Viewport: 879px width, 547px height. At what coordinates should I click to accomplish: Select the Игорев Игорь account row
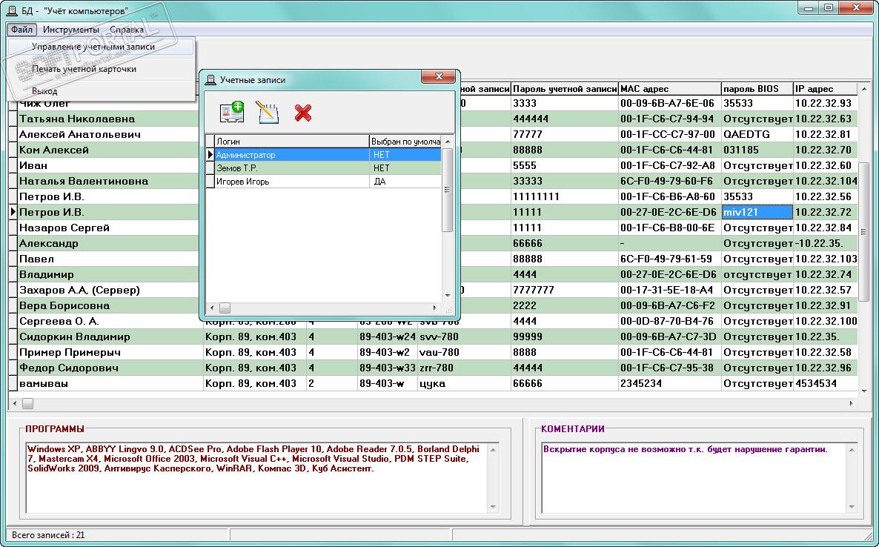point(291,182)
